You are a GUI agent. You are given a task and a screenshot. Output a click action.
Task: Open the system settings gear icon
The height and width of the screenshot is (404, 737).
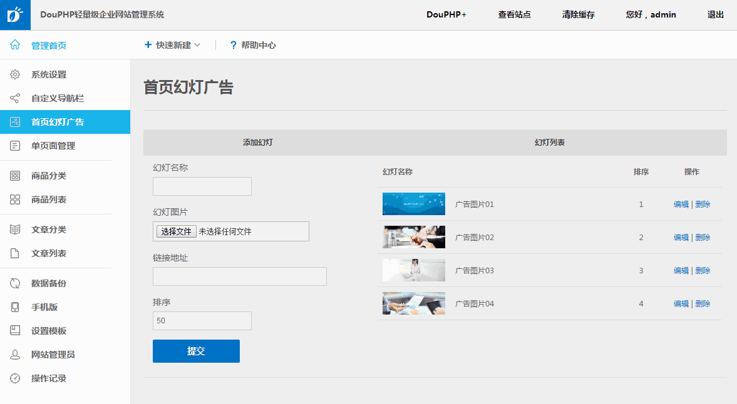[15, 74]
